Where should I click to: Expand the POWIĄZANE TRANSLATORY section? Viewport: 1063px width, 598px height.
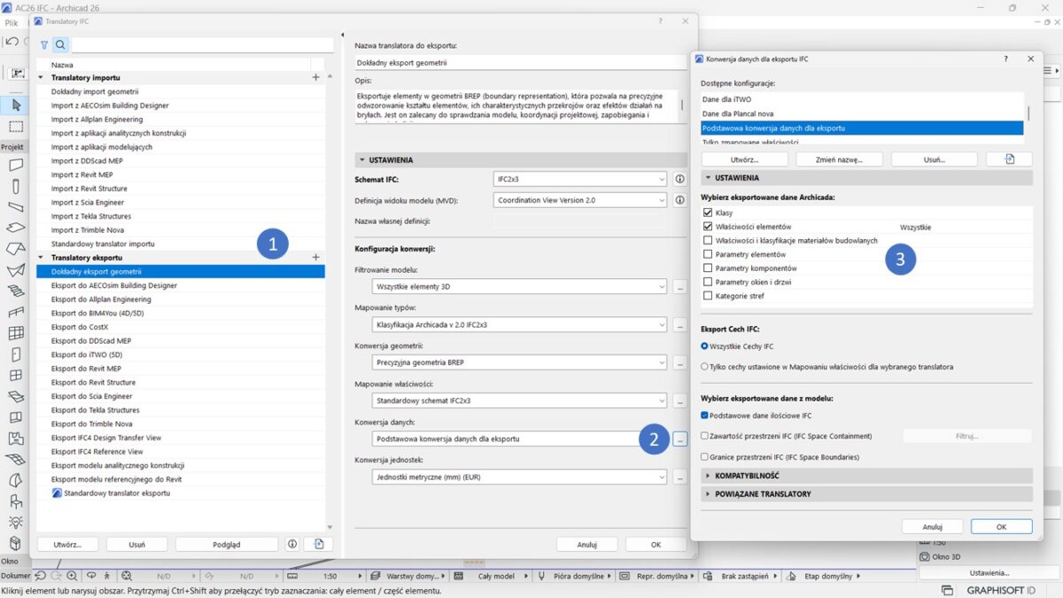pyautogui.click(x=866, y=494)
